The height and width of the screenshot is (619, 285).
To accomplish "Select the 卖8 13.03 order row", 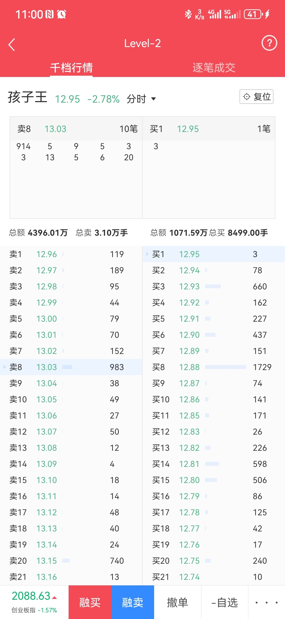I will tap(71, 367).
